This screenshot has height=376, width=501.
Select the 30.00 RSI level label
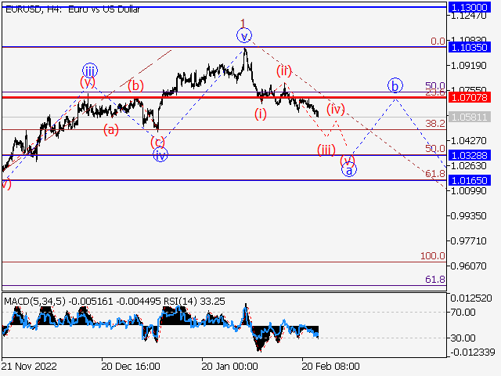tap(463, 338)
